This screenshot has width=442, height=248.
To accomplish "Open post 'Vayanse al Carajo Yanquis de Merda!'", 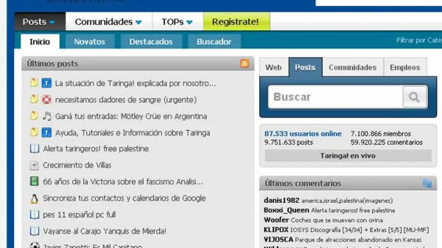I will point(105,231).
